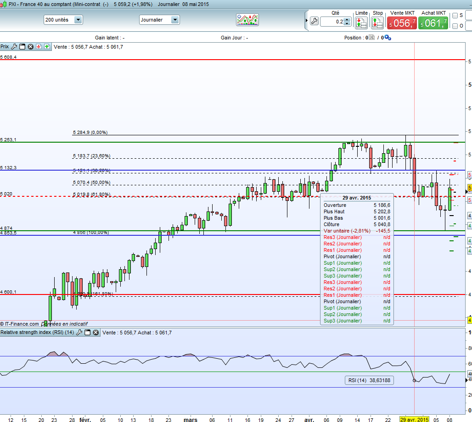Click the Plus Bas 5 001,6 tooltip row
Screen dimensions: 472x422
(357, 218)
